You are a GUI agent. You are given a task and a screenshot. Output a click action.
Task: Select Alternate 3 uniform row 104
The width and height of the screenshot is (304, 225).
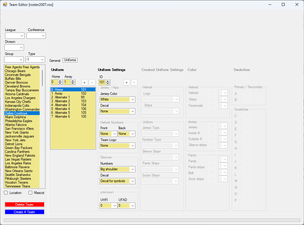coord(73,105)
